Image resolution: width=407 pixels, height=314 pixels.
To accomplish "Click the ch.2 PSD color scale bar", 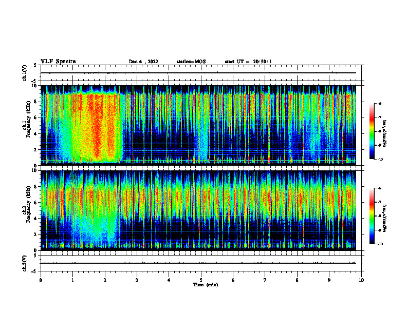I will coord(372,216).
